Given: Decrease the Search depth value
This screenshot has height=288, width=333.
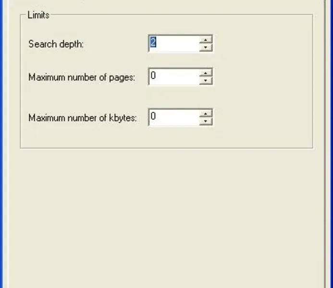Looking at the screenshot, I should (x=206, y=47).
